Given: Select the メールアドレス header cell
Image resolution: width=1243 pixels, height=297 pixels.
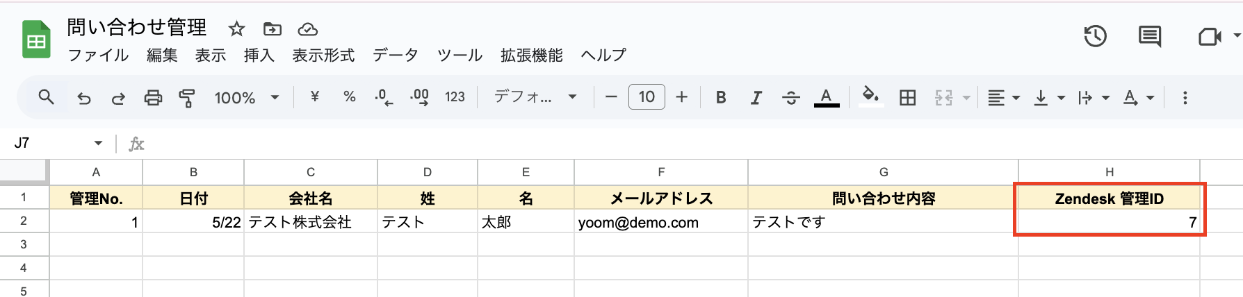Looking at the screenshot, I should [661, 198].
